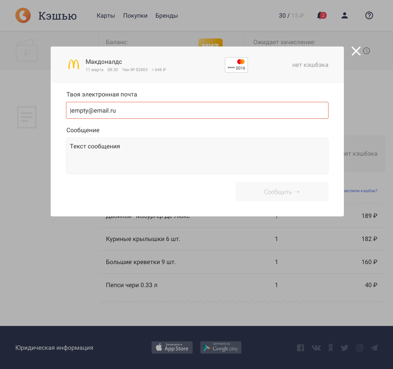This screenshot has height=369, width=393.
Task: Click the 40 ₽ price value
Action: [x=371, y=285]
